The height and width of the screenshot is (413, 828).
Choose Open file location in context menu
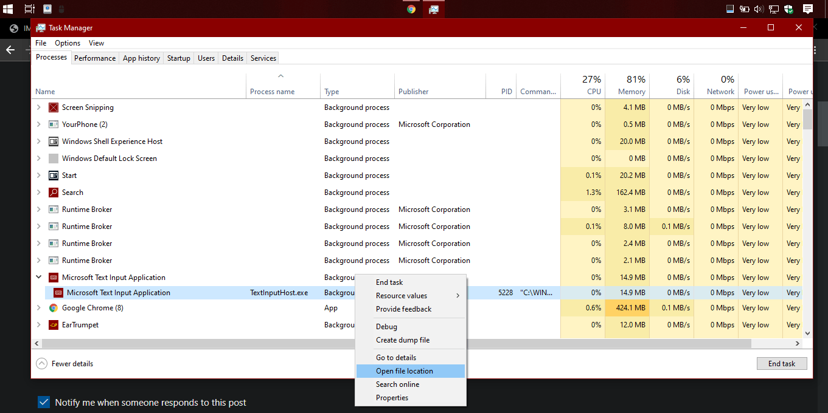click(x=411, y=371)
